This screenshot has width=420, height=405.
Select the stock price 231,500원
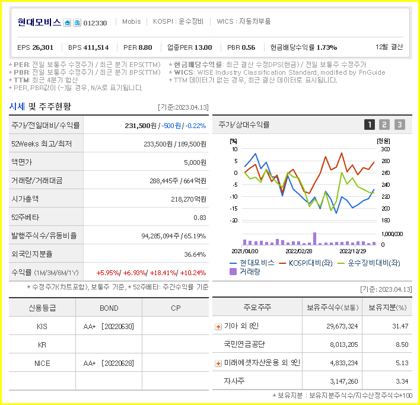[x=141, y=126]
